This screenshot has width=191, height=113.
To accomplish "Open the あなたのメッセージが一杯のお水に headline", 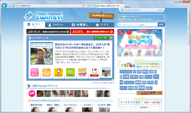I will click(82, 46).
